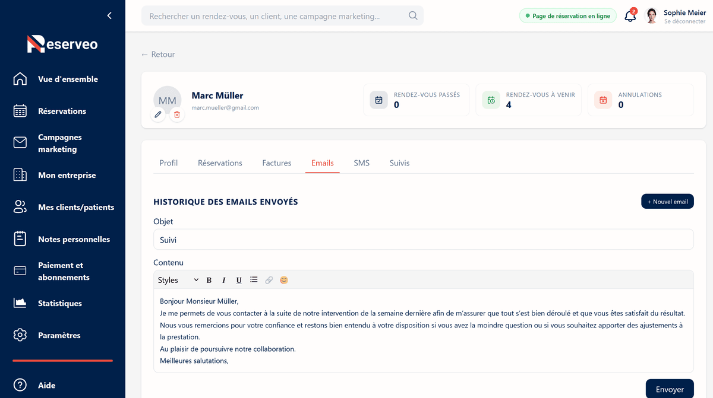Viewport: 713px width, 398px height.
Task: Delete client with the red trash icon
Action: pyautogui.click(x=176, y=114)
